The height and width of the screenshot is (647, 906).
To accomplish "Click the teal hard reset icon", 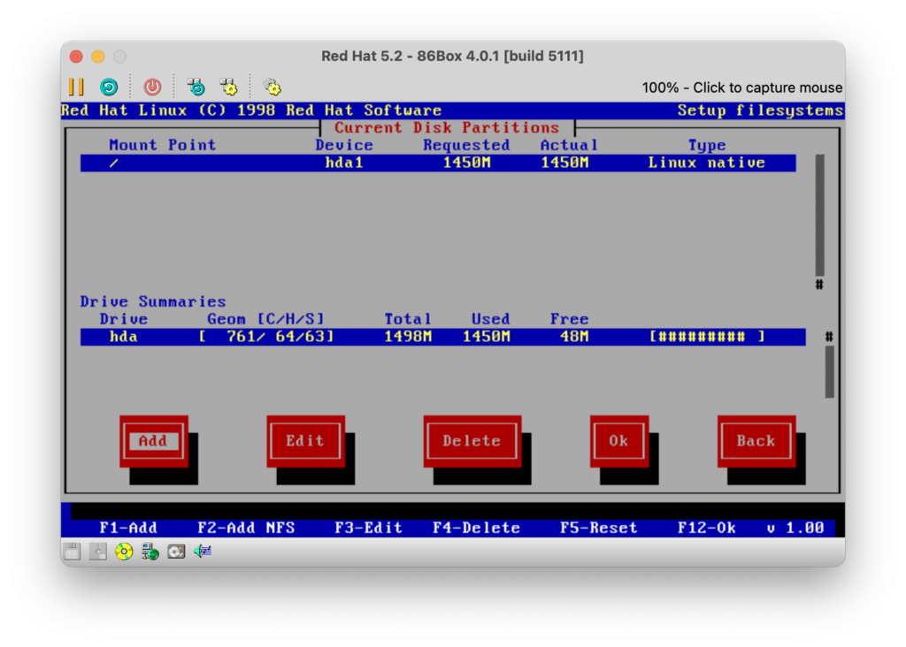I will click(109, 88).
